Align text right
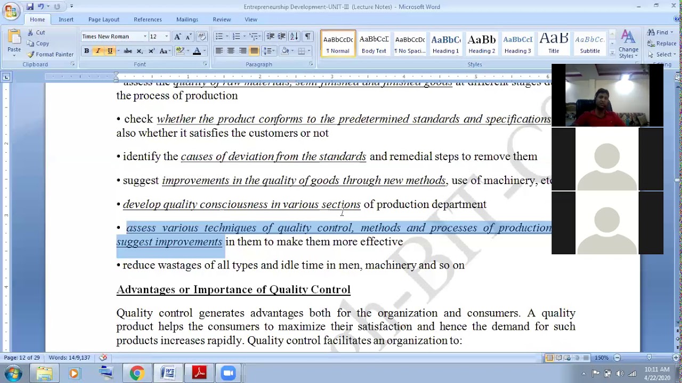 click(x=242, y=51)
